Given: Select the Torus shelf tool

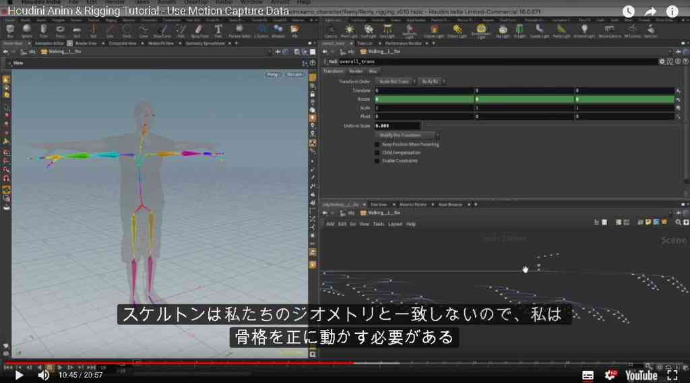Looking at the screenshot, I should [60, 30].
